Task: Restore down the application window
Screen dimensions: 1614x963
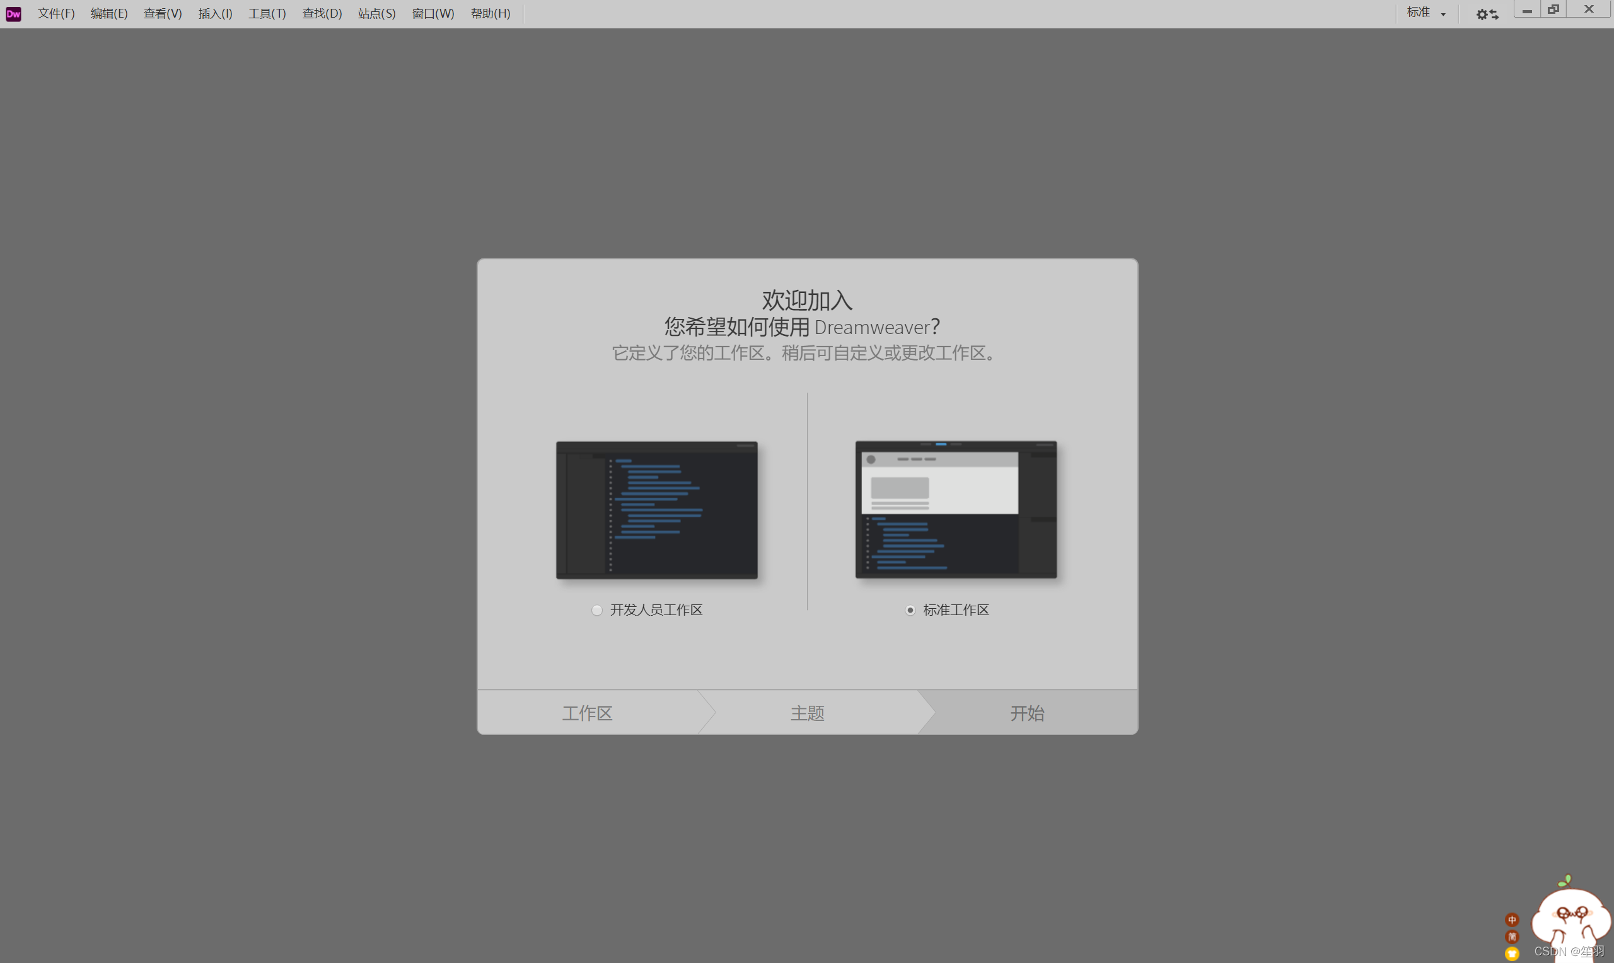Action: tap(1553, 9)
